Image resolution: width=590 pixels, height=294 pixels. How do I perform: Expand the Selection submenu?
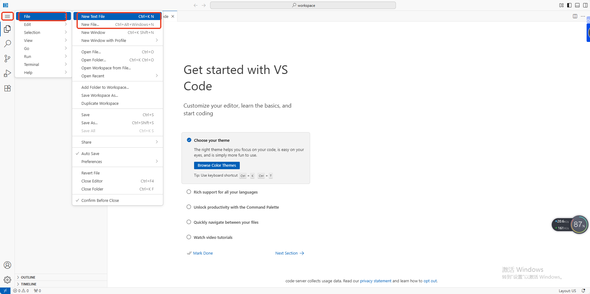click(x=44, y=32)
